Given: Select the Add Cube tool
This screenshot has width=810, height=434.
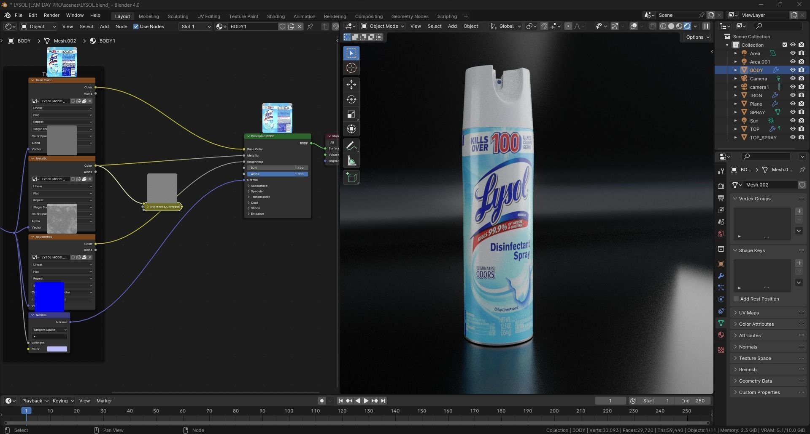Looking at the screenshot, I should pyautogui.click(x=351, y=177).
